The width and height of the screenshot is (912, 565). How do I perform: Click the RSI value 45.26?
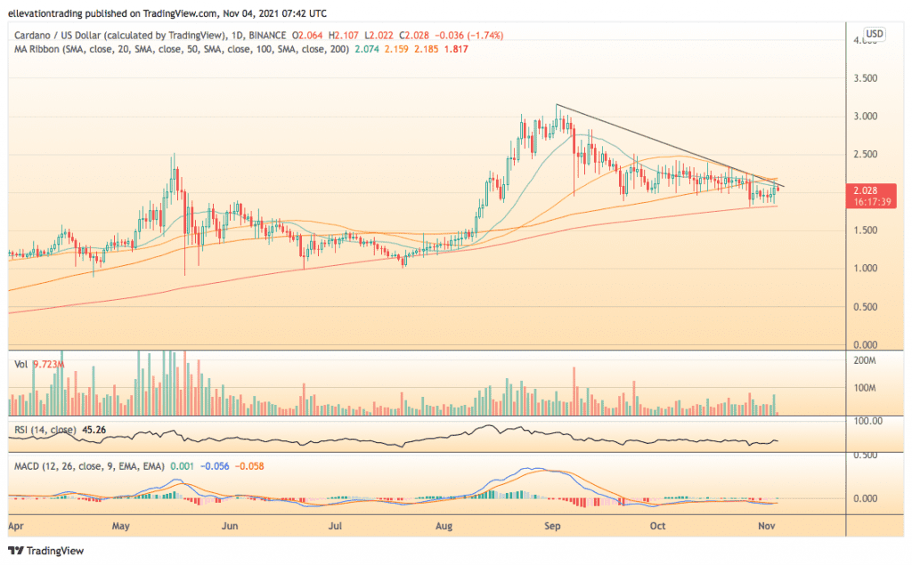(94, 430)
